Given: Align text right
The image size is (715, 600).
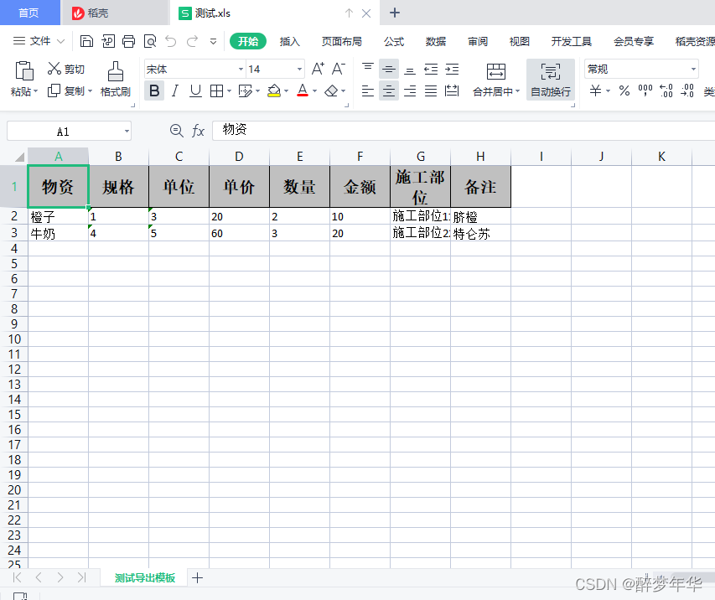Looking at the screenshot, I should click(410, 91).
